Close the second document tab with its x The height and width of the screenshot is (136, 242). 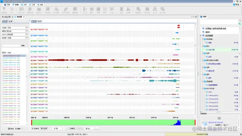(24, 17)
